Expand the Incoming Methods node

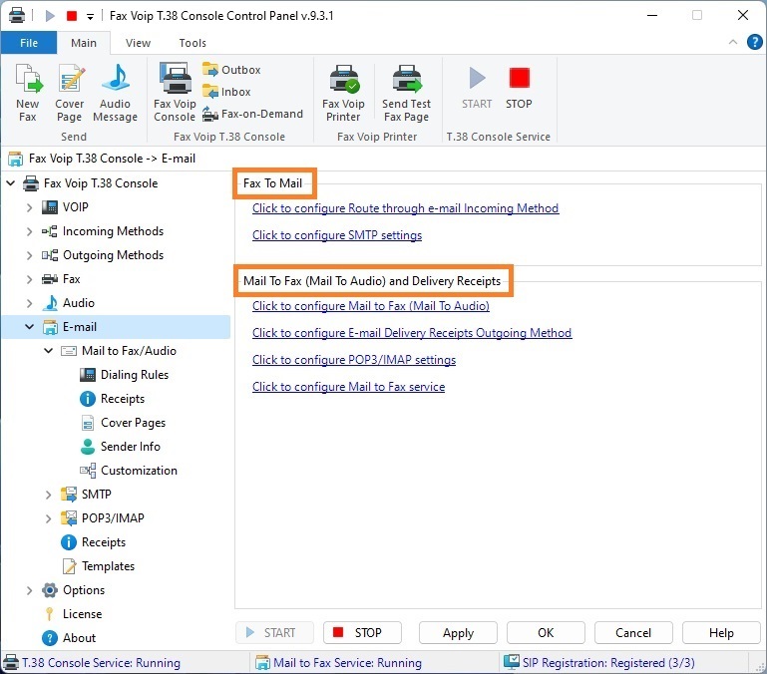tap(29, 231)
